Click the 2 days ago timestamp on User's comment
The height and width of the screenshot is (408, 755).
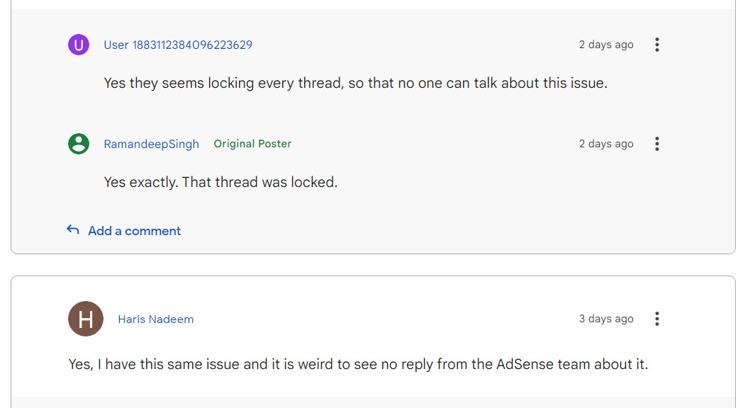(605, 45)
